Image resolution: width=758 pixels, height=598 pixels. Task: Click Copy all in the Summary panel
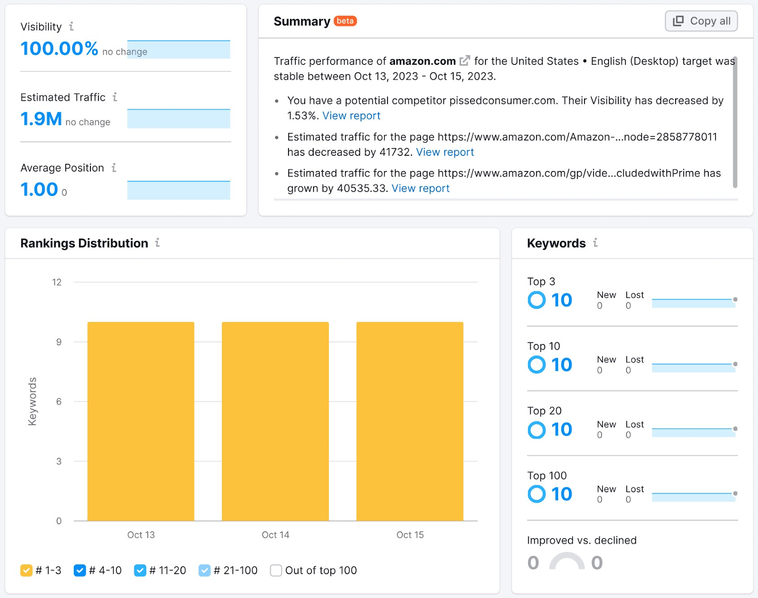point(701,21)
